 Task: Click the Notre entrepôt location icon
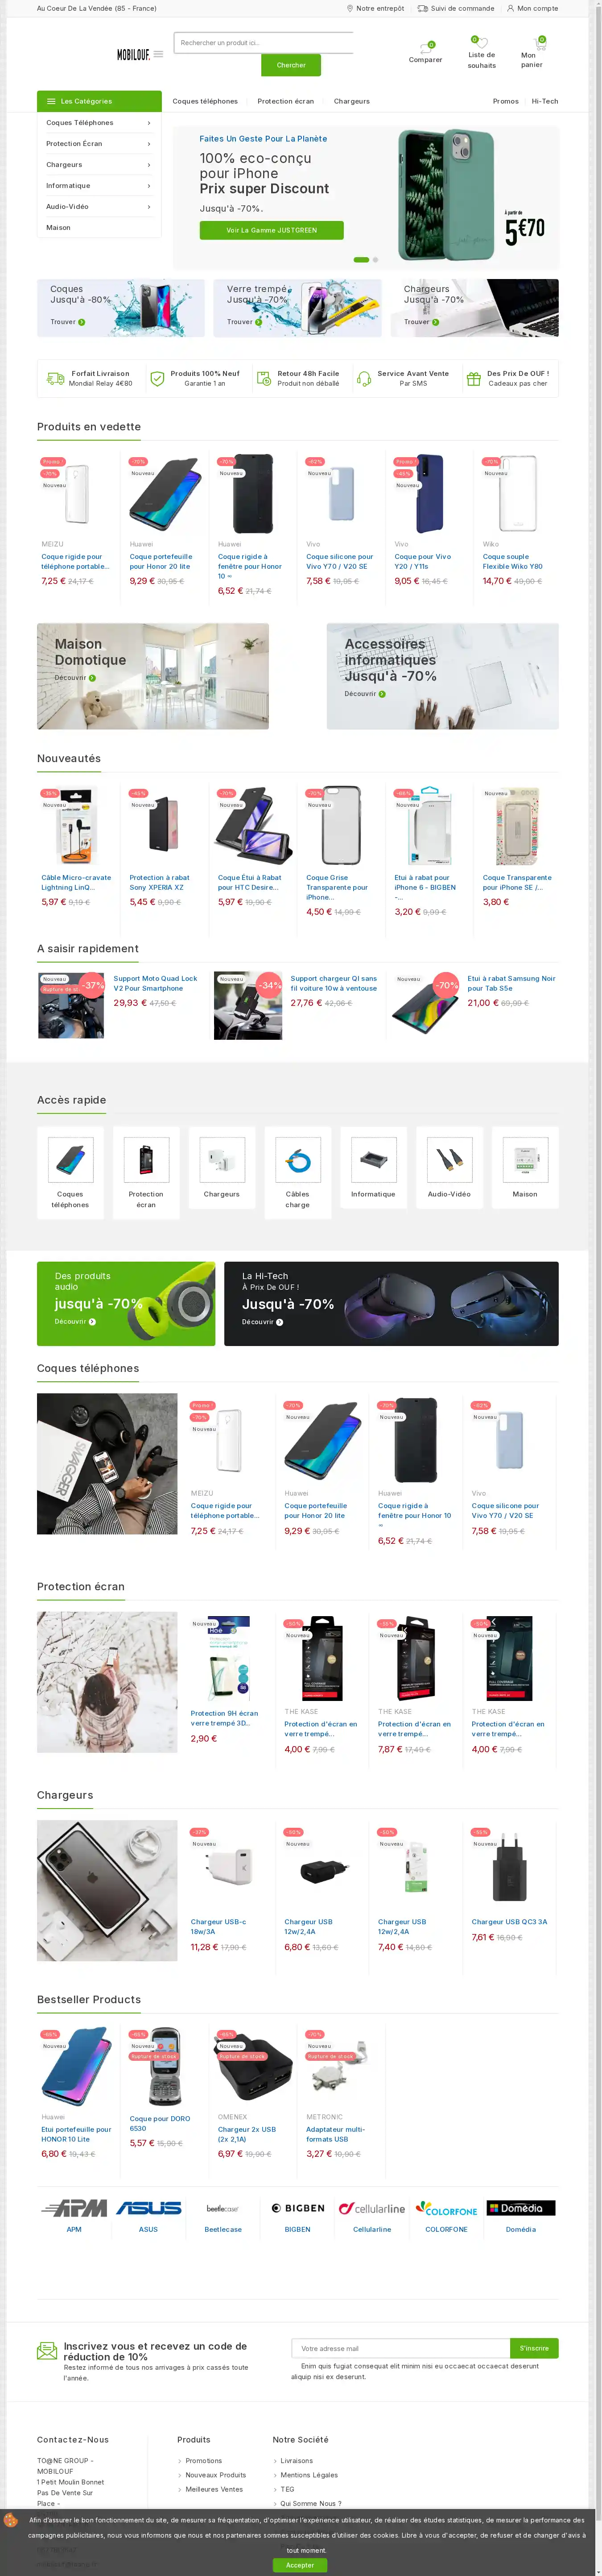point(350,8)
